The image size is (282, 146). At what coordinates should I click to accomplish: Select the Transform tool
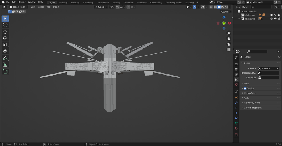tap(5, 51)
